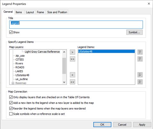This screenshot has height=129, width=153.
Task: Remove all items from legend items
Action: click(72, 82)
